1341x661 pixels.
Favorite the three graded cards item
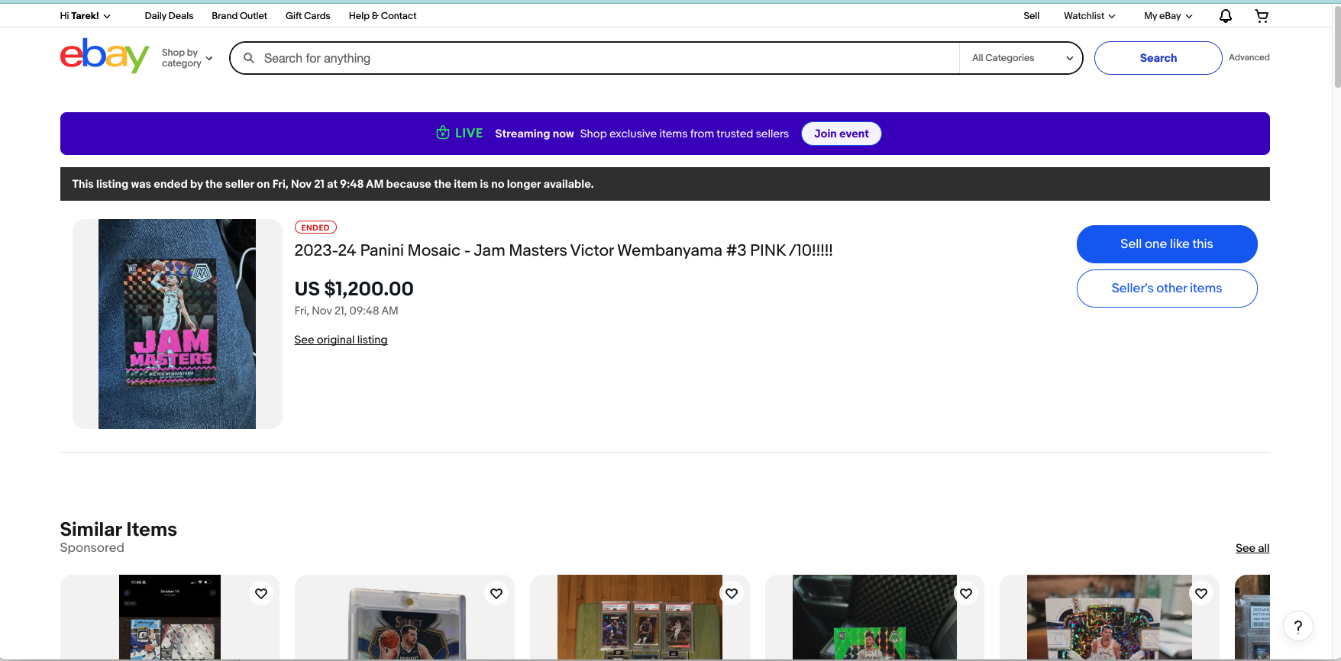click(x=732, y=593)
